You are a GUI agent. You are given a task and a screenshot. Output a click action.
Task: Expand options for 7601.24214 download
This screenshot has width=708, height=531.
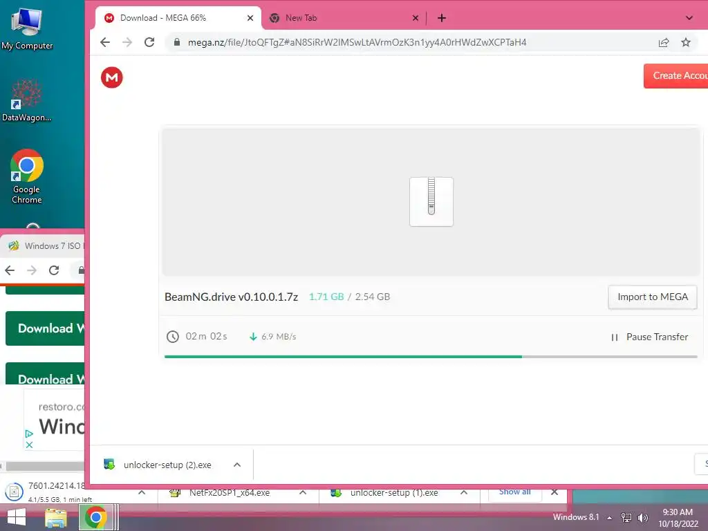click(141, 492)
